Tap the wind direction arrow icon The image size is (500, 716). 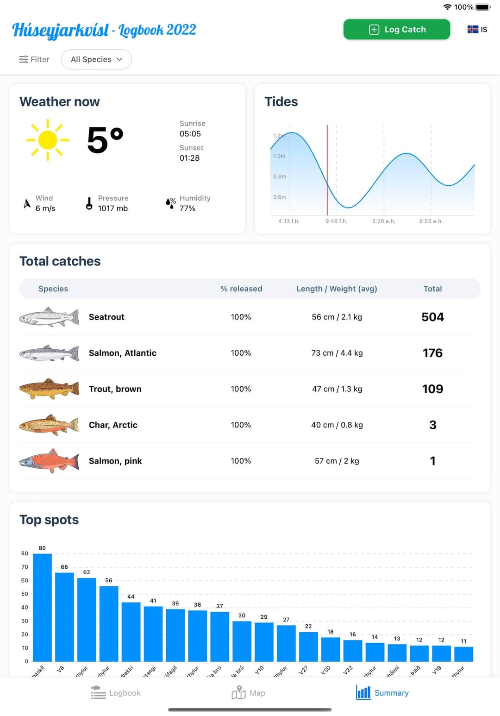click(27, 203)
